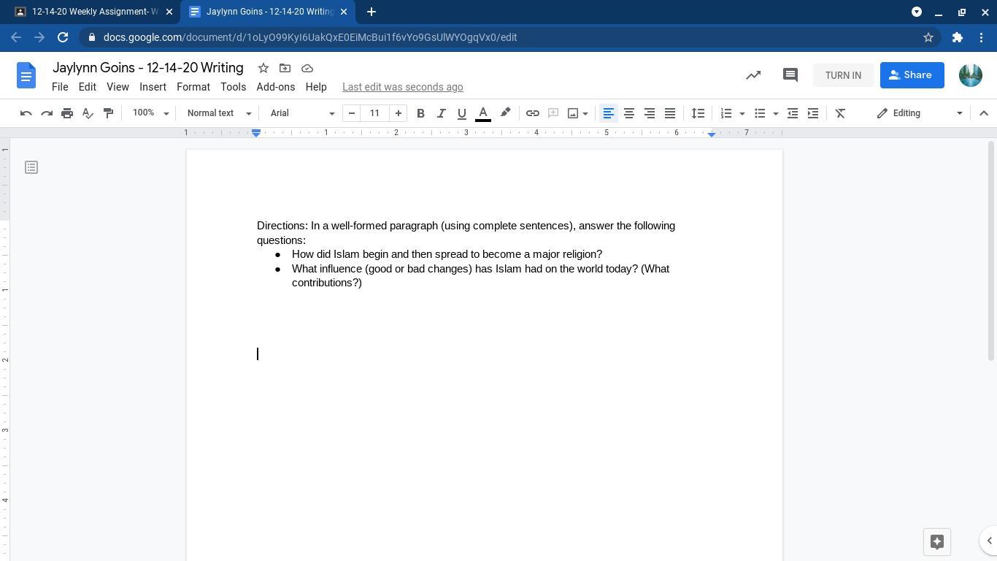
Task: Open Google account avatar
Action: tap(971, 75)
